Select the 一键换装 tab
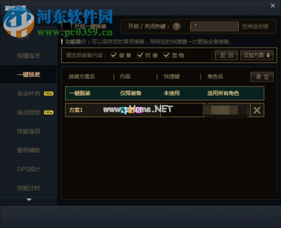 (x=29, y=75)
